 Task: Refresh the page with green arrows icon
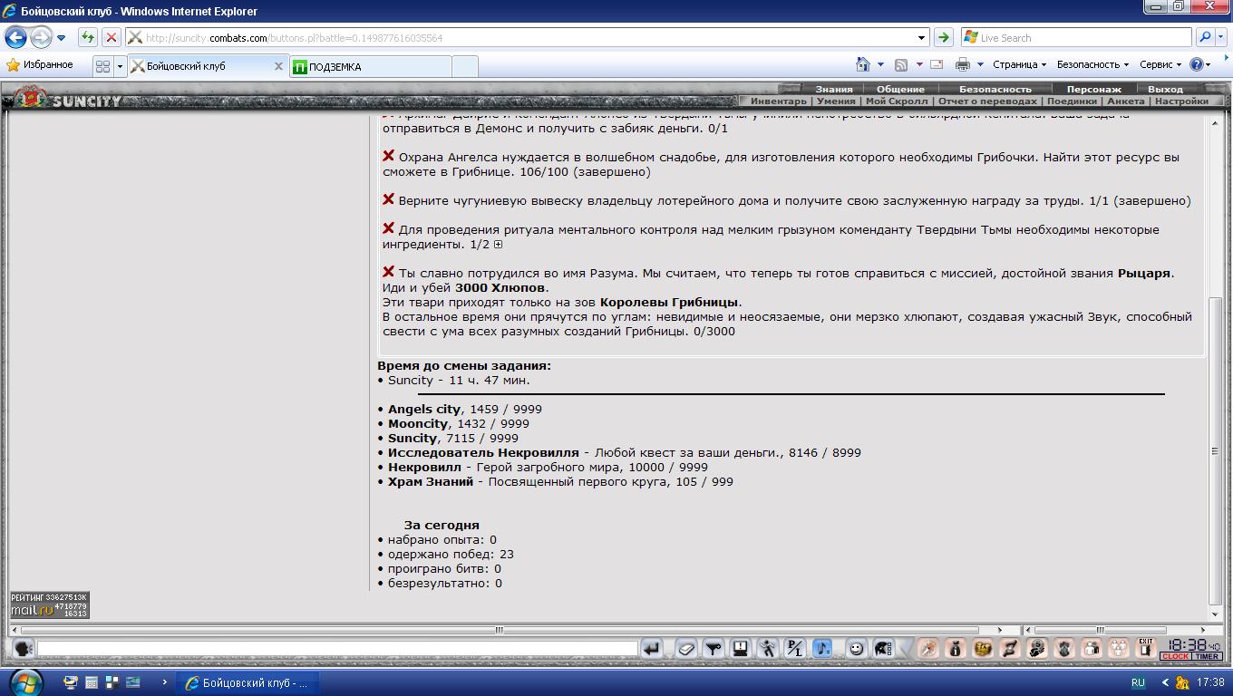87,37
